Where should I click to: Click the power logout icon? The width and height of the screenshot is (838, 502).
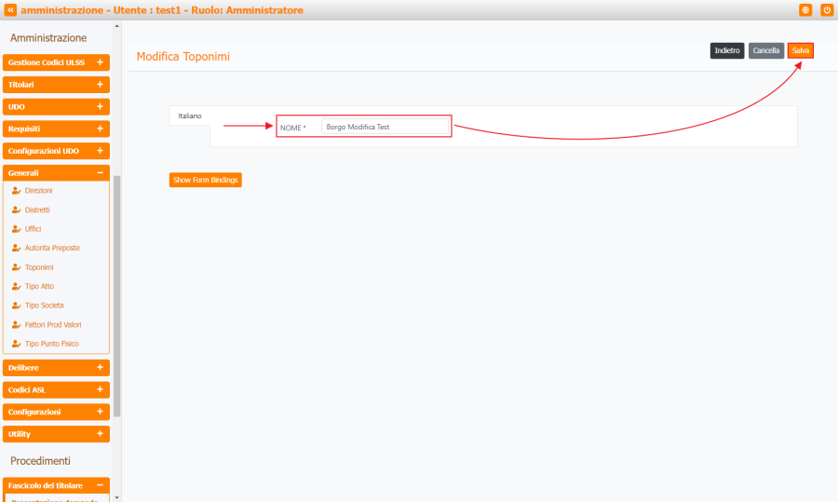click(x=826, y=10)
